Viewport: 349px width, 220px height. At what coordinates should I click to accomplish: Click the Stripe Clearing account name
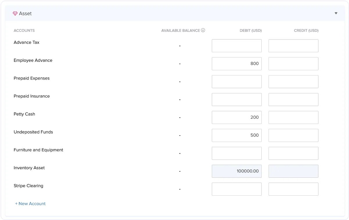click(28, 186)
